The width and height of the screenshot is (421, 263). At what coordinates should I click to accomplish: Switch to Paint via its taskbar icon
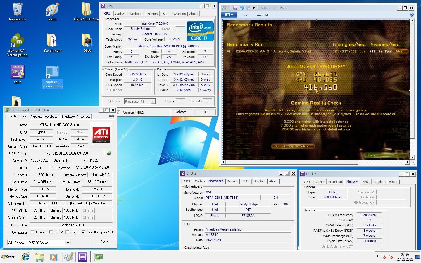[68, 257]
